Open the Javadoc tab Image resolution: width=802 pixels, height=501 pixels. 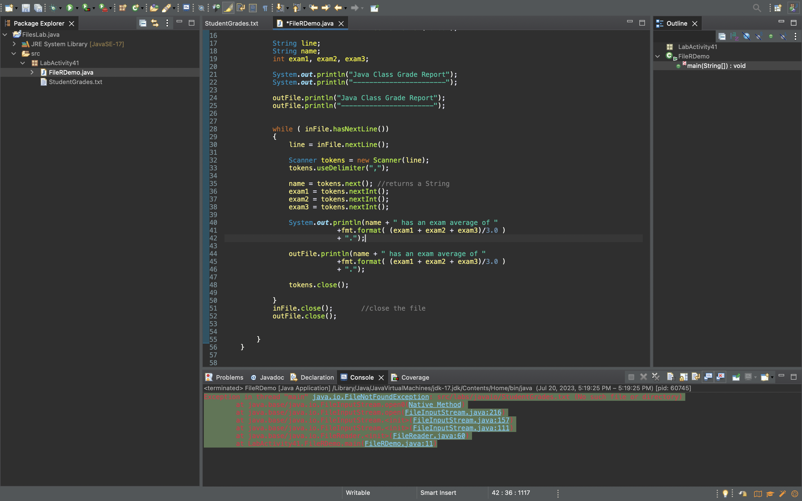pyautogui.click(x=267, y=377)
